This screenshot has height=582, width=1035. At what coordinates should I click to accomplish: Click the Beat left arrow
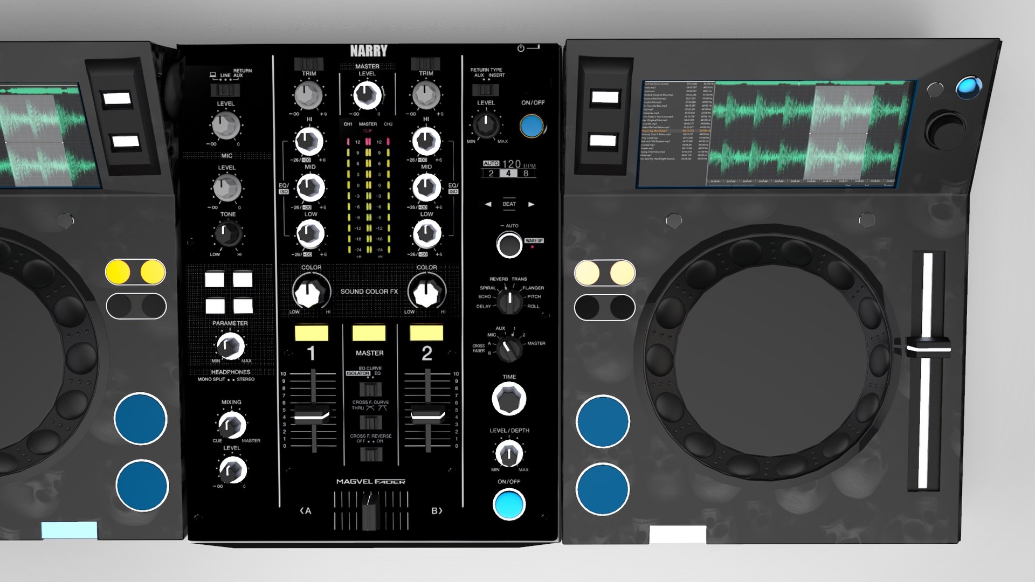click(x=488, y=204)
